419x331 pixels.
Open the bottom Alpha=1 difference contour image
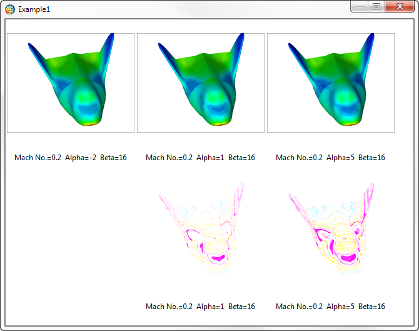click(x=201, y=228)
